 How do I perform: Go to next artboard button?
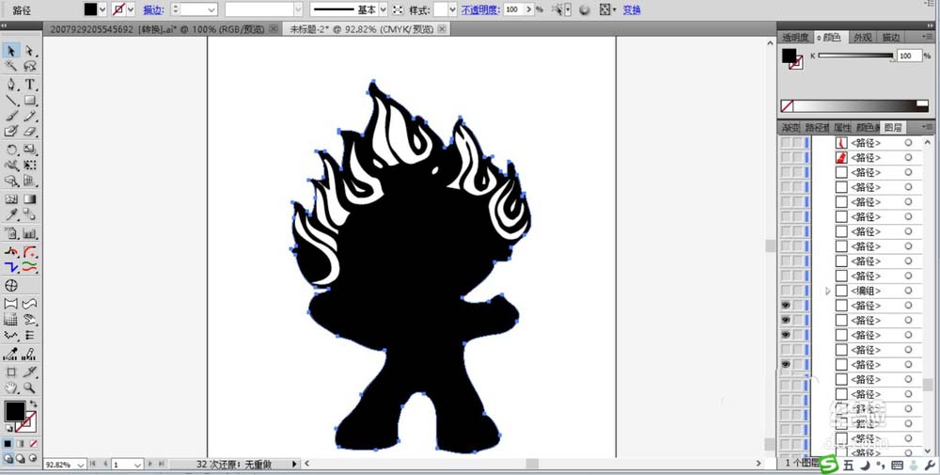pos(149,465)
